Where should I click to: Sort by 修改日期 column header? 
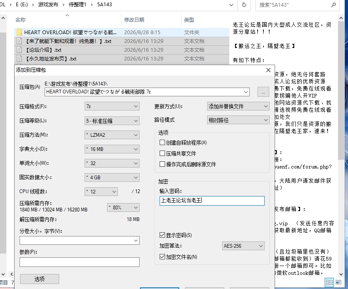pyautogui.click(x=134, y=20)
